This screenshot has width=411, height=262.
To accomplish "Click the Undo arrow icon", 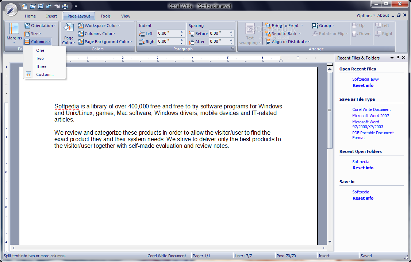I will 49,6.
